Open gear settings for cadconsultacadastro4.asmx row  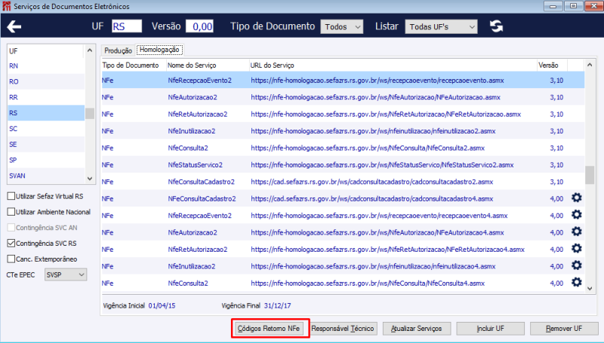pyautogui.click(x=576, y=198)
